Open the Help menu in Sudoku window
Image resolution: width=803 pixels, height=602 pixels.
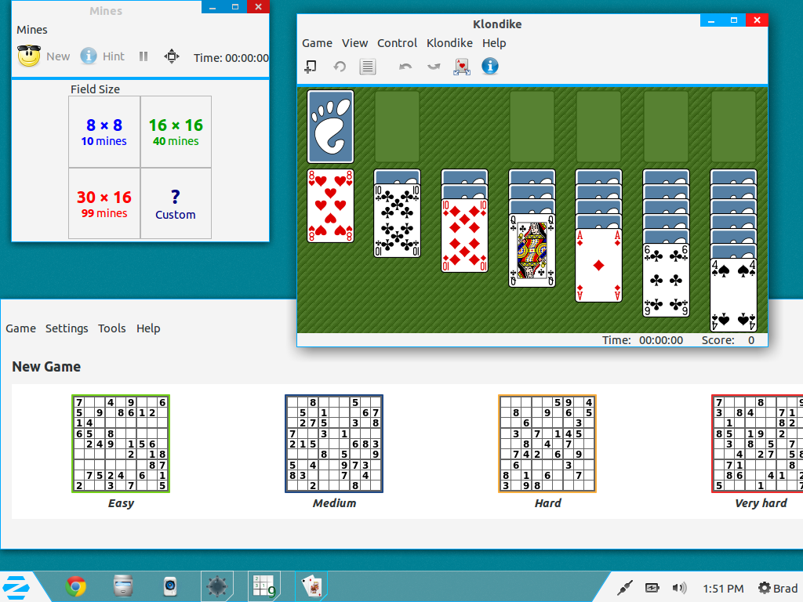[148, 328]
